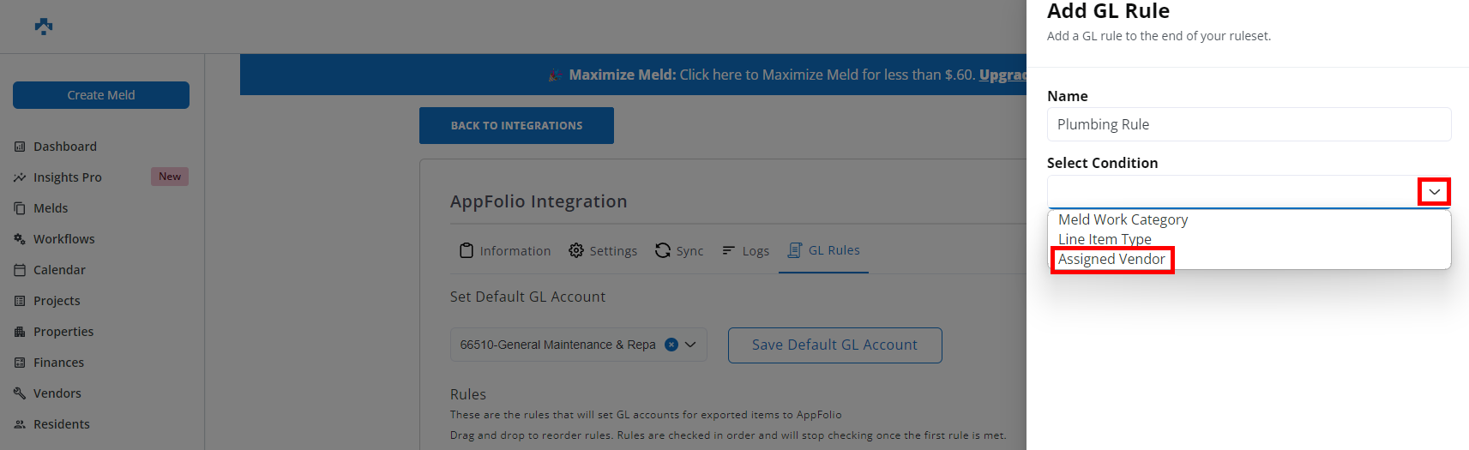Click the Name field containing Plumbing Rule
The width and height of the screenshot is (1469, 450).
coord(1249,124)
